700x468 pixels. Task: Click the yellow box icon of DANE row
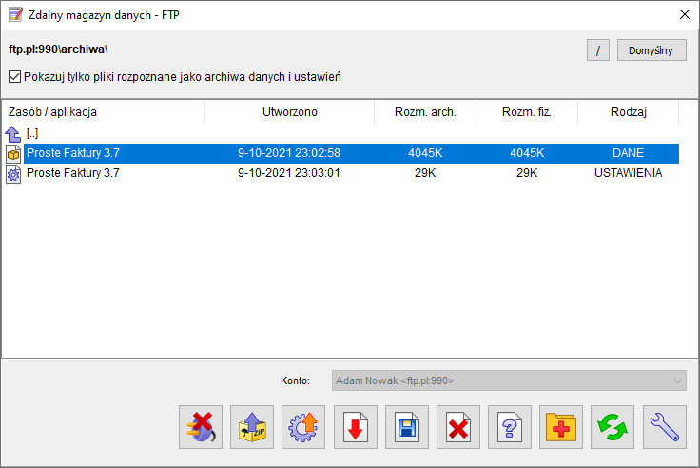pos(13,153)
